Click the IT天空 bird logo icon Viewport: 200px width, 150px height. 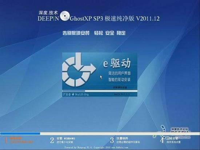73,94
